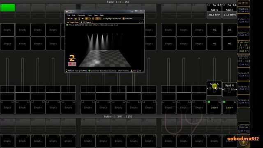Click the DS button in Spd 6 column
The image size is (263, 148).
pos(229,30)
